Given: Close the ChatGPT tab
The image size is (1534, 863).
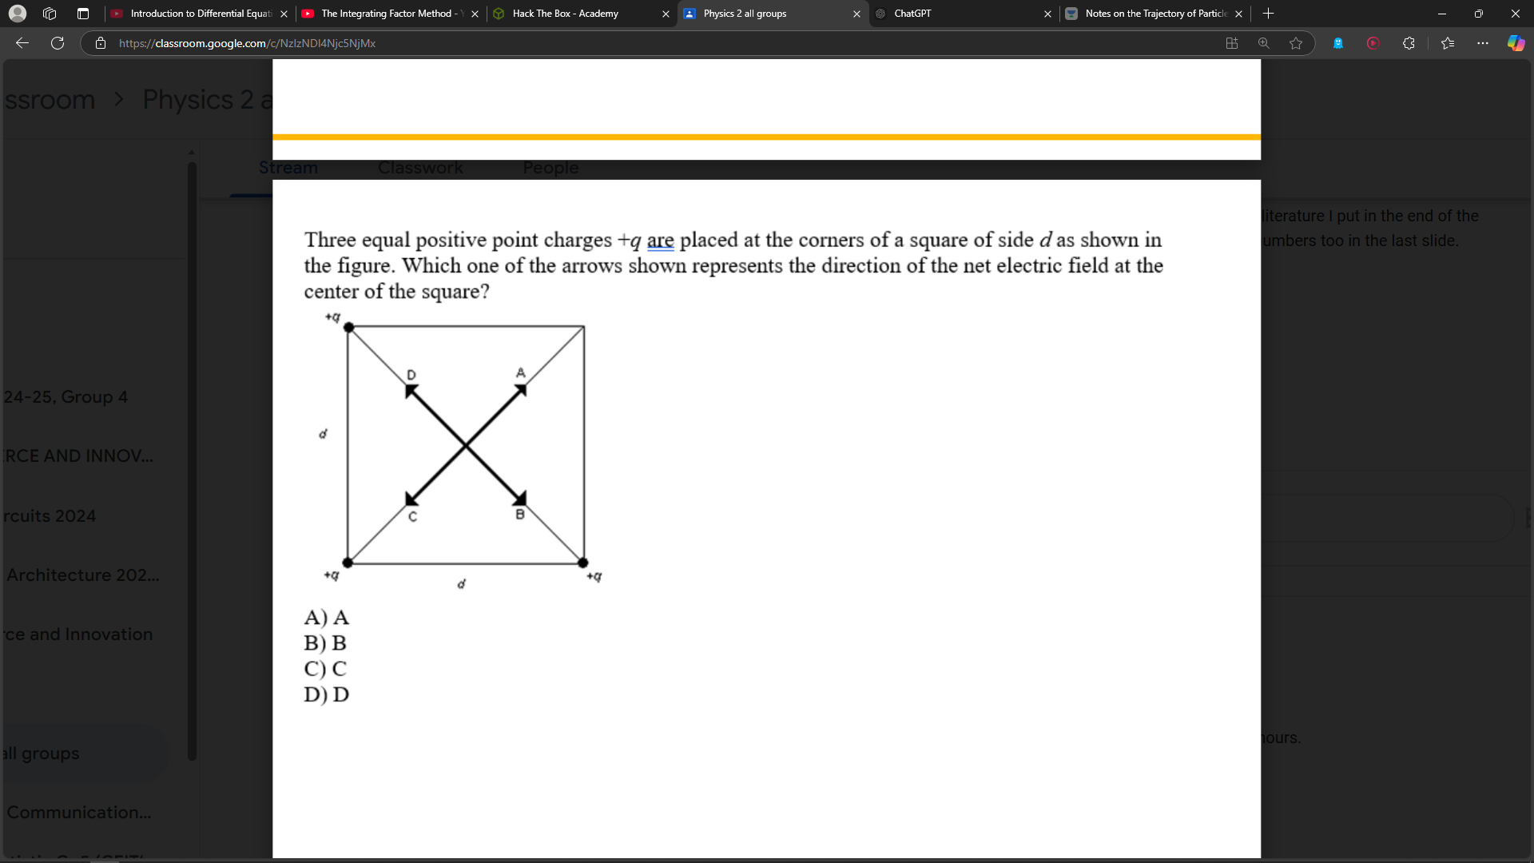Looking at the screenshot, I should (x=1047, y=14).
